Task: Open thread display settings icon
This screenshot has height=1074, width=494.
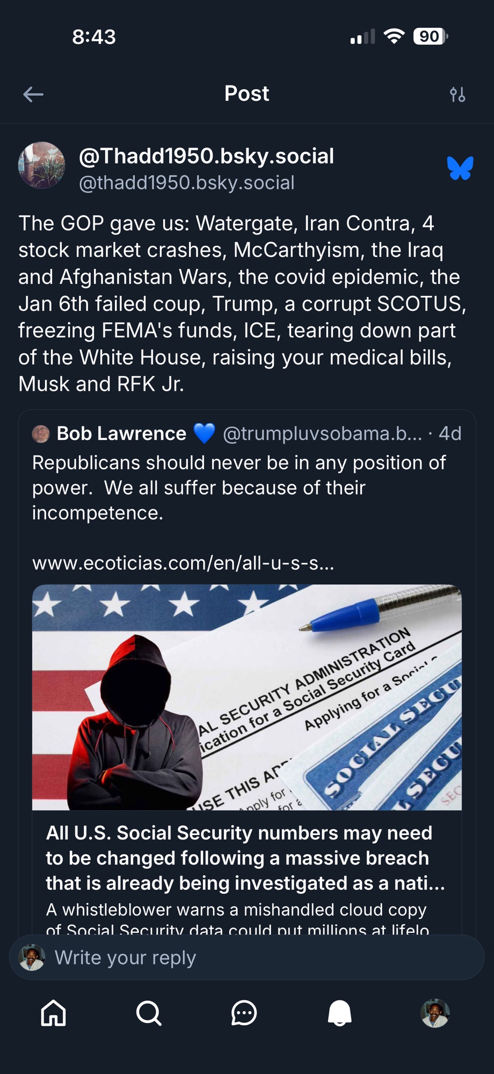Action: pos(457,95)
